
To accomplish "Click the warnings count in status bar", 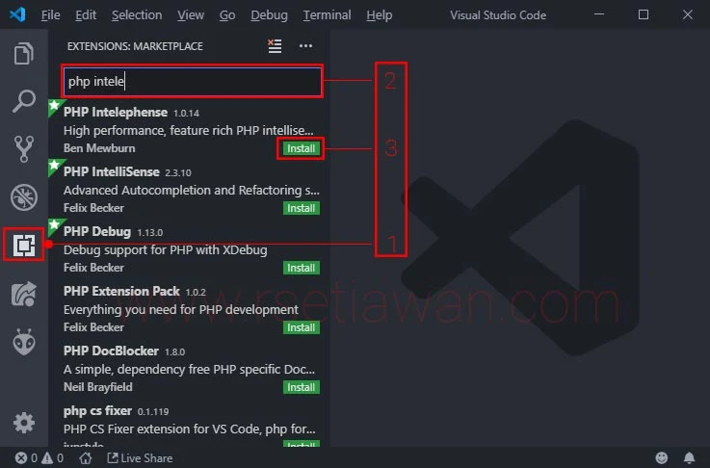I will 53,458.
